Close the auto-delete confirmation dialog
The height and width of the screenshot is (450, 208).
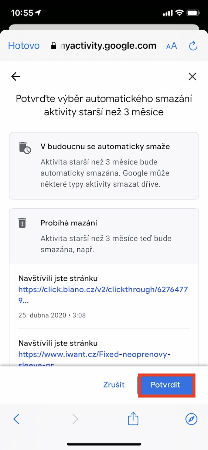(192, 76)
